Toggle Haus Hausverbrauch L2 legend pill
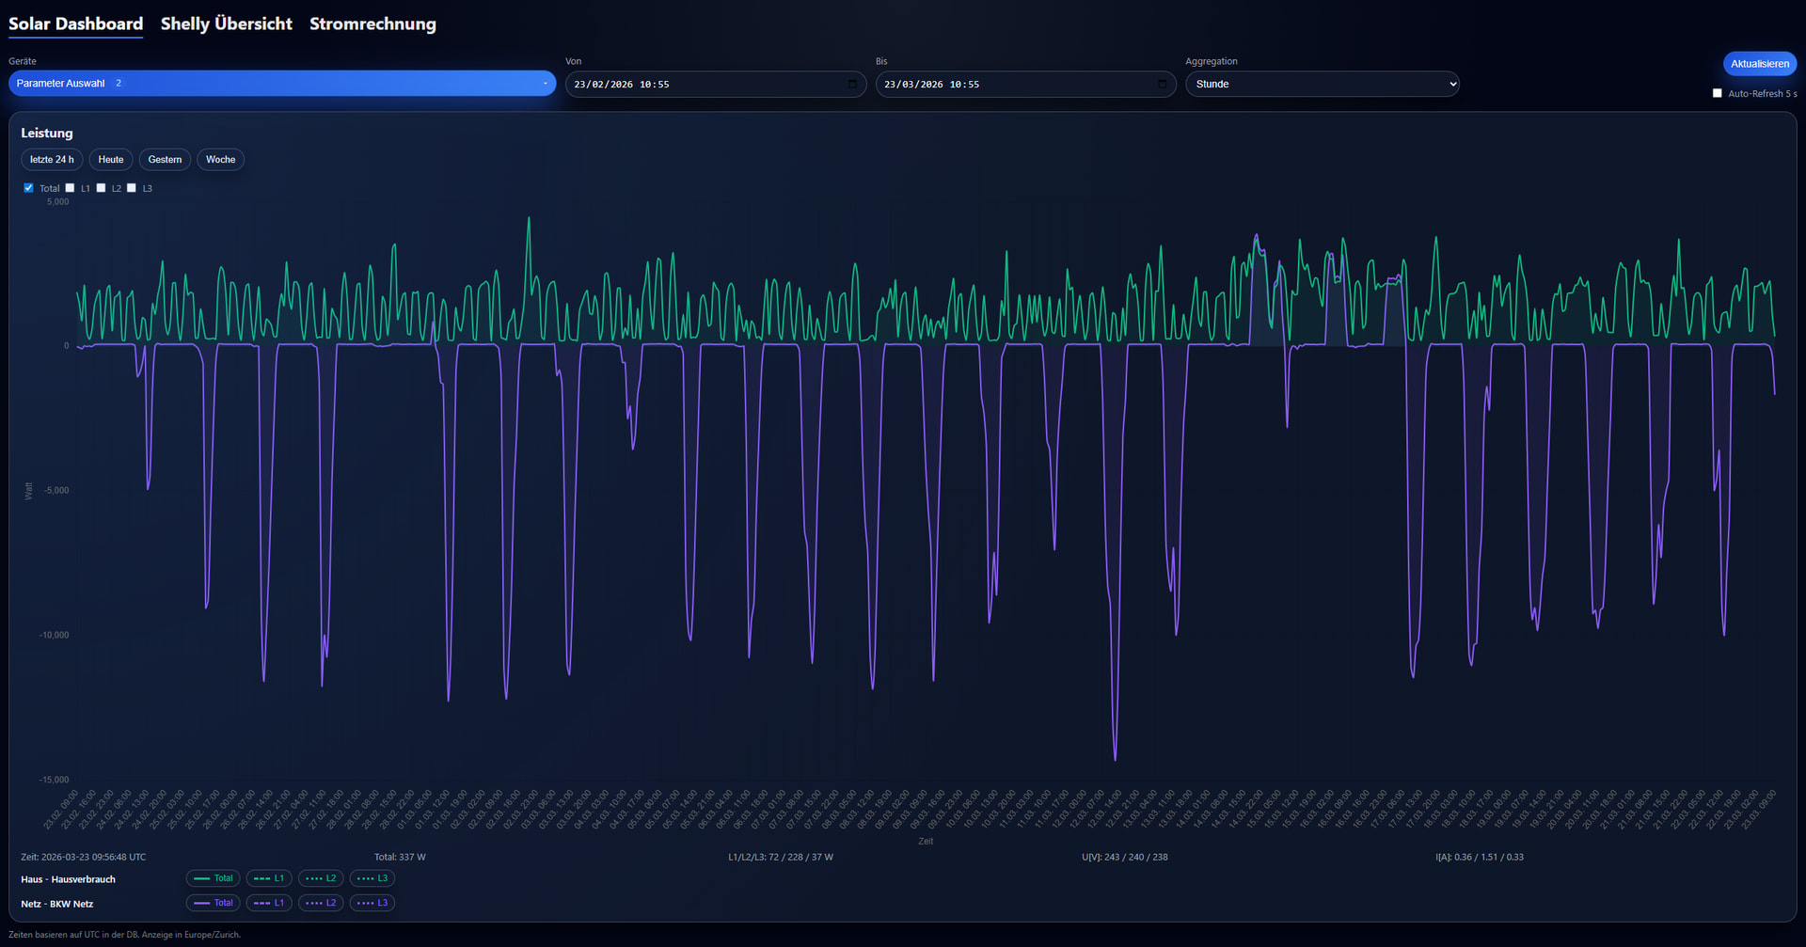This screenshot has height=947, width=1806. (x=321, y=878)
